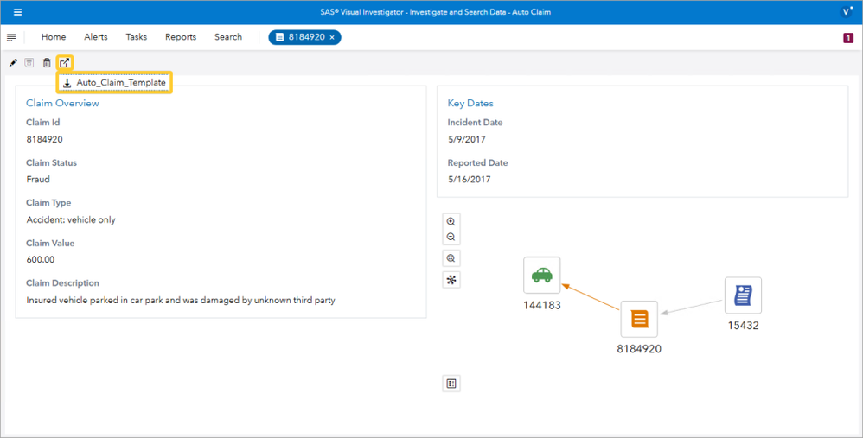The image size is (863, 438).
Task: Click the claim description text about car park
Action: (x=181, y=300)
